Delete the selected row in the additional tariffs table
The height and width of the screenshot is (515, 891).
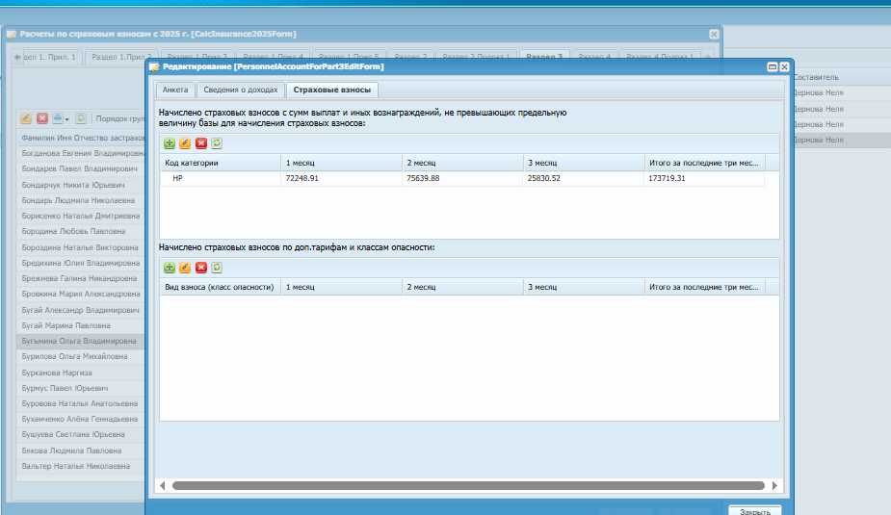pyautogui.click(x=201, y=268)
